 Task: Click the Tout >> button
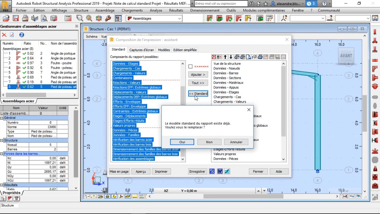pyautogui.click(x=198, y=83)
